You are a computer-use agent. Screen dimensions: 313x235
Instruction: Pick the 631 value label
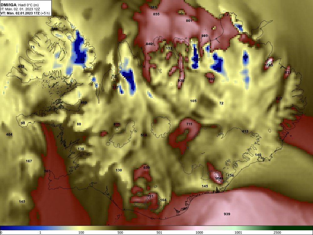[117, 124]
